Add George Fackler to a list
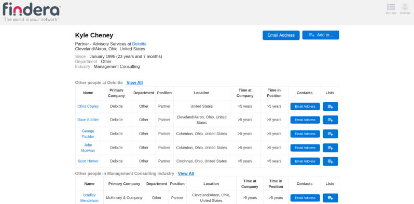Image resolution: width=414 pixels, height=204 pixels. 330,134
